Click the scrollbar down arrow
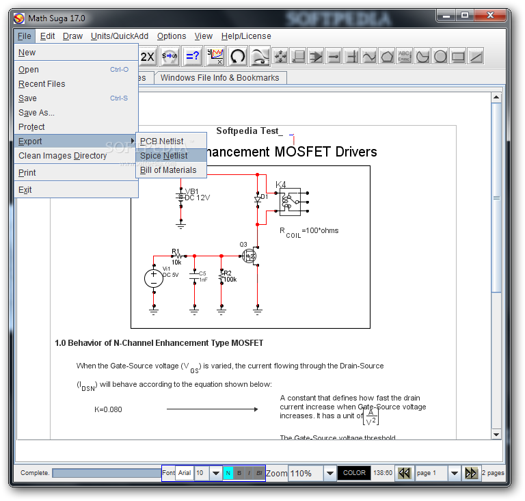The height and width of the screenshot is (501, 525). (x=496, y=435)
